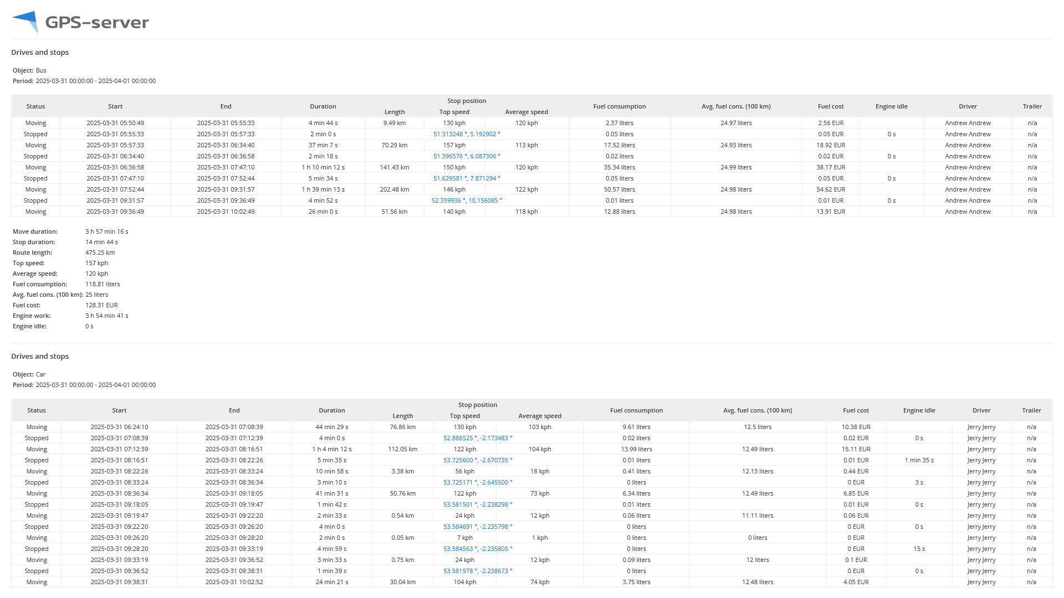Open stop position 53.725600, -2.670735 link

click(x=477, y=460)
